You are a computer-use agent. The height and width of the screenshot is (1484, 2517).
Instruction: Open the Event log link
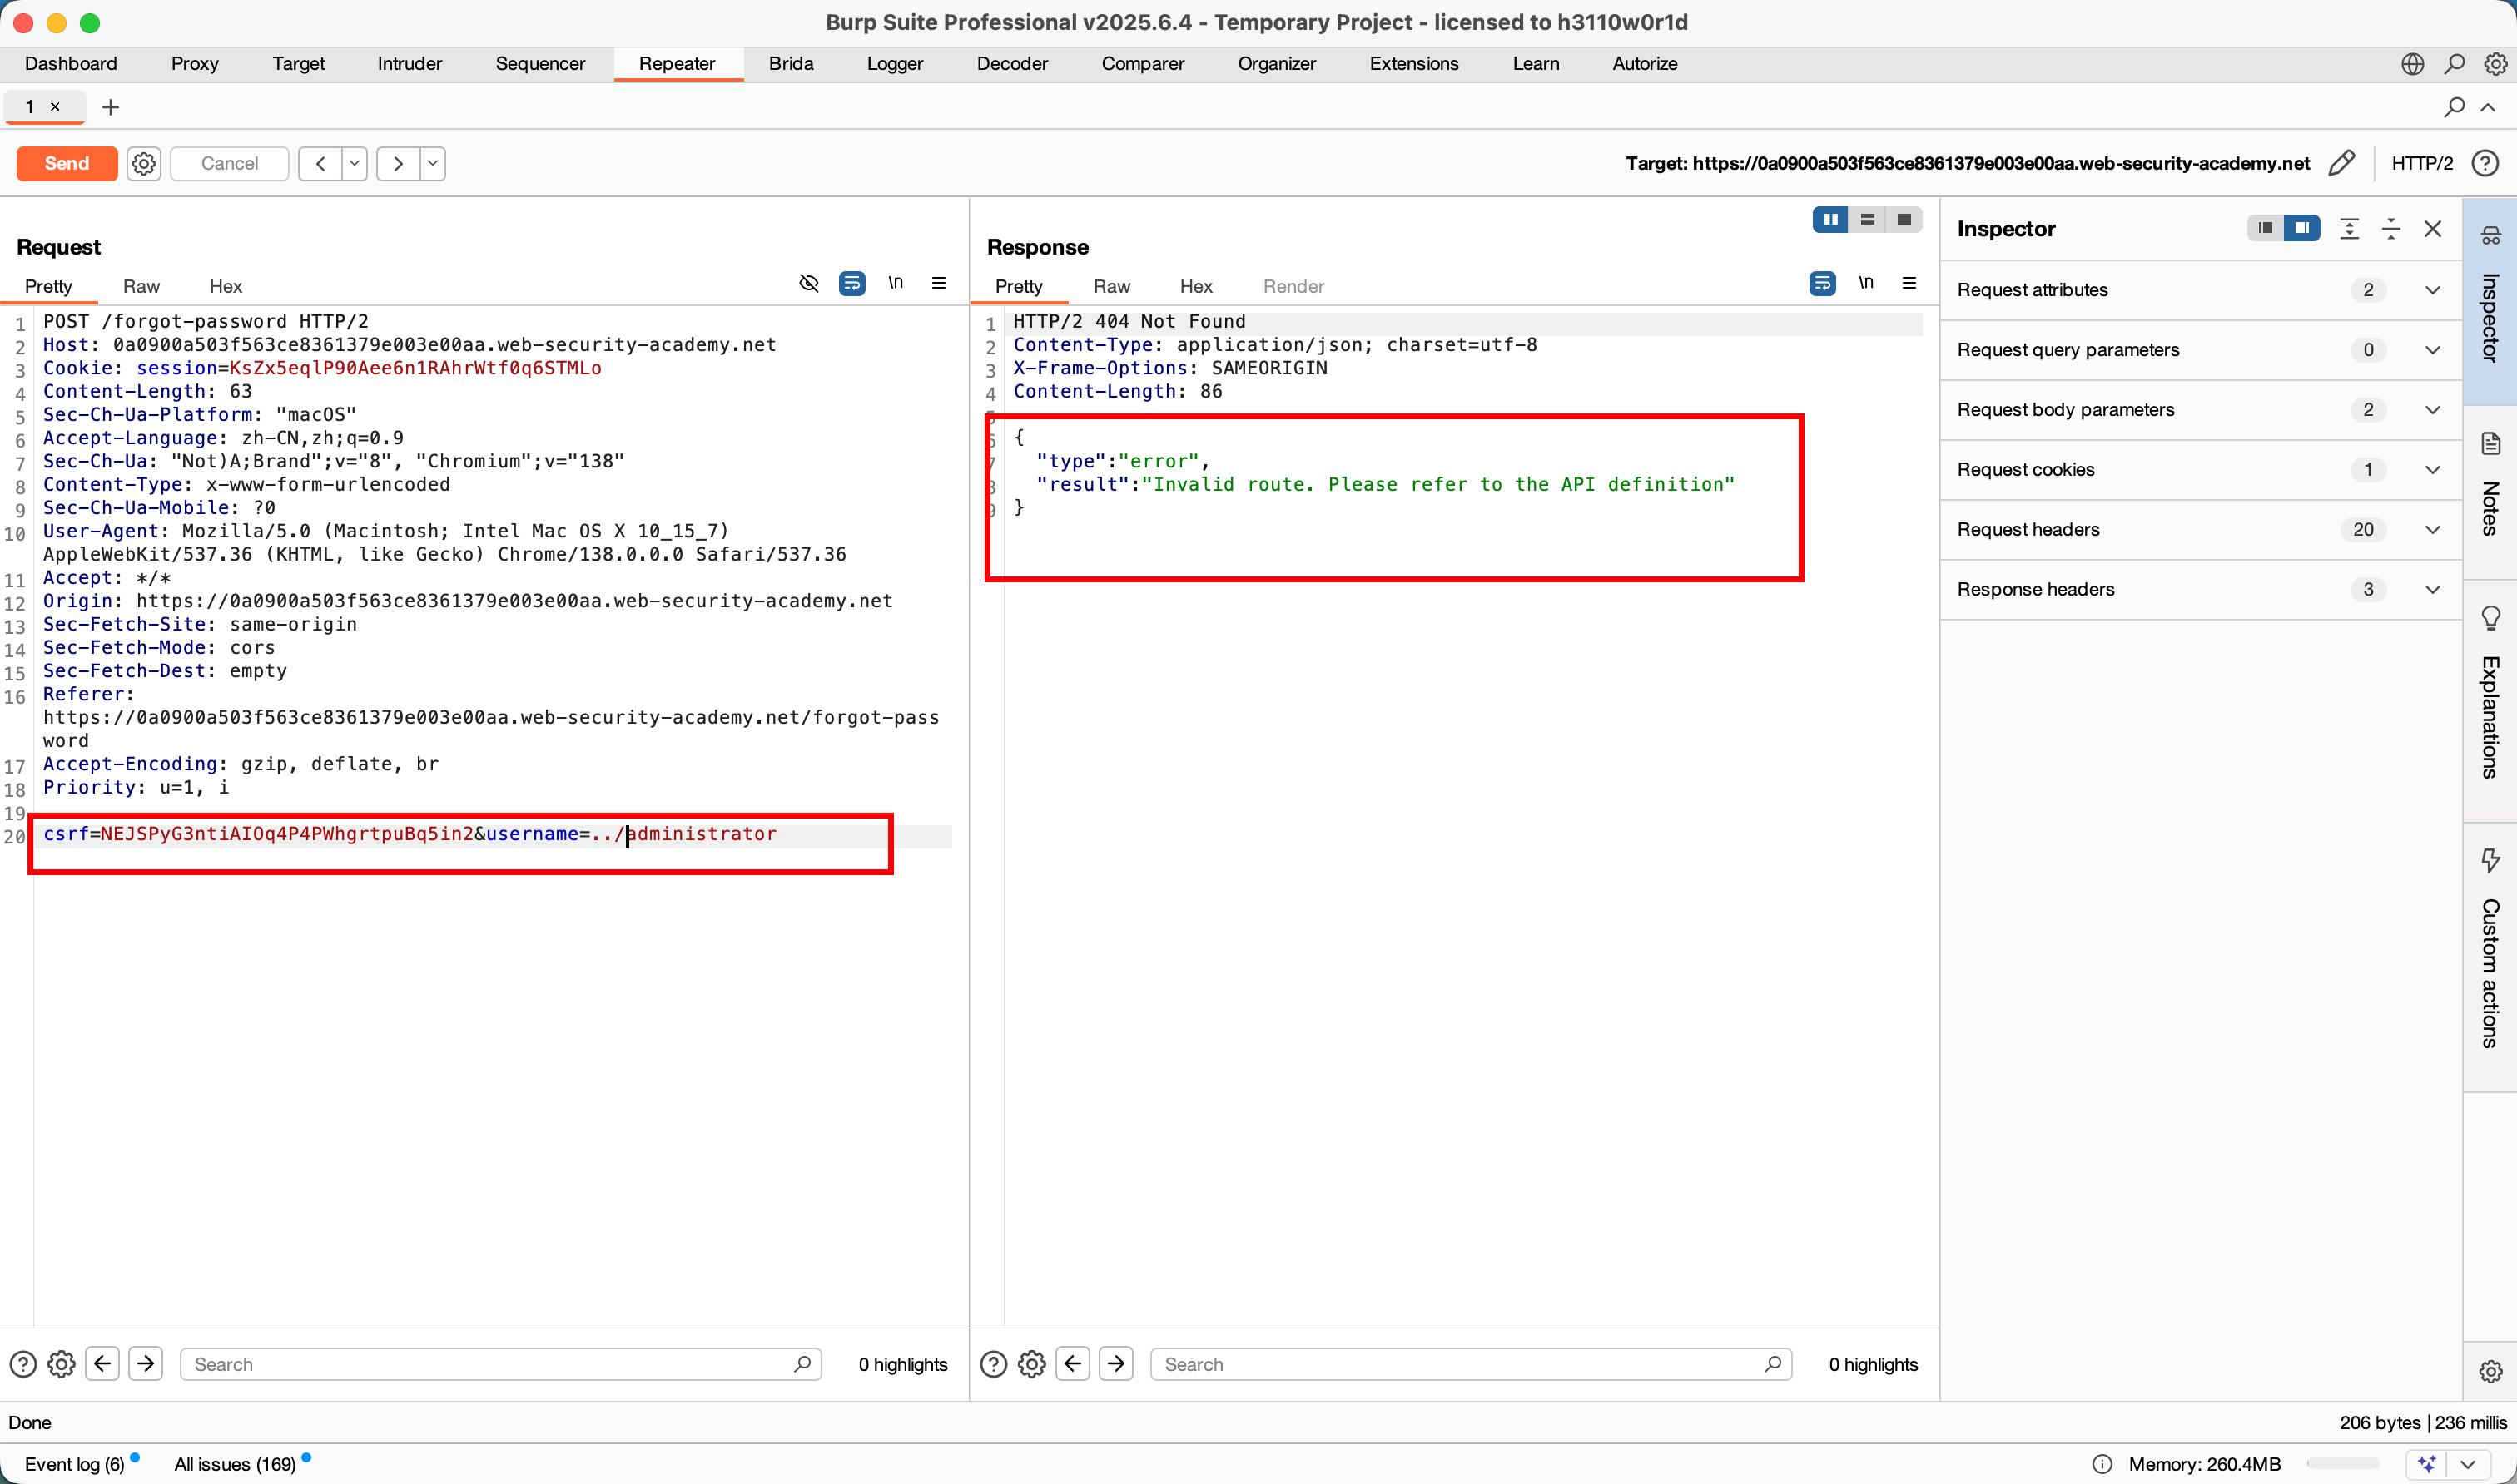(74, 1464)
